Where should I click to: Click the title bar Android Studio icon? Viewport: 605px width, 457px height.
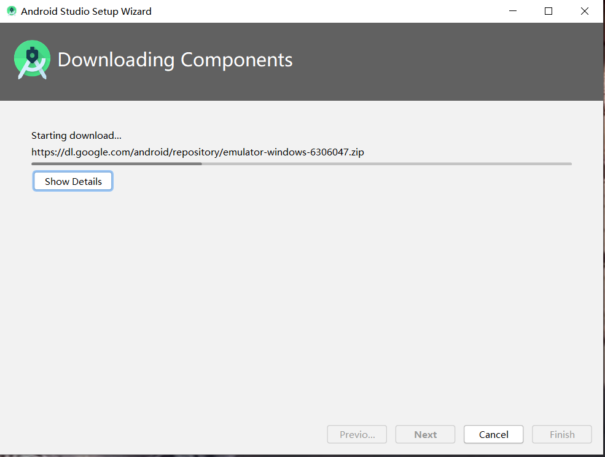tap(12, 11)
